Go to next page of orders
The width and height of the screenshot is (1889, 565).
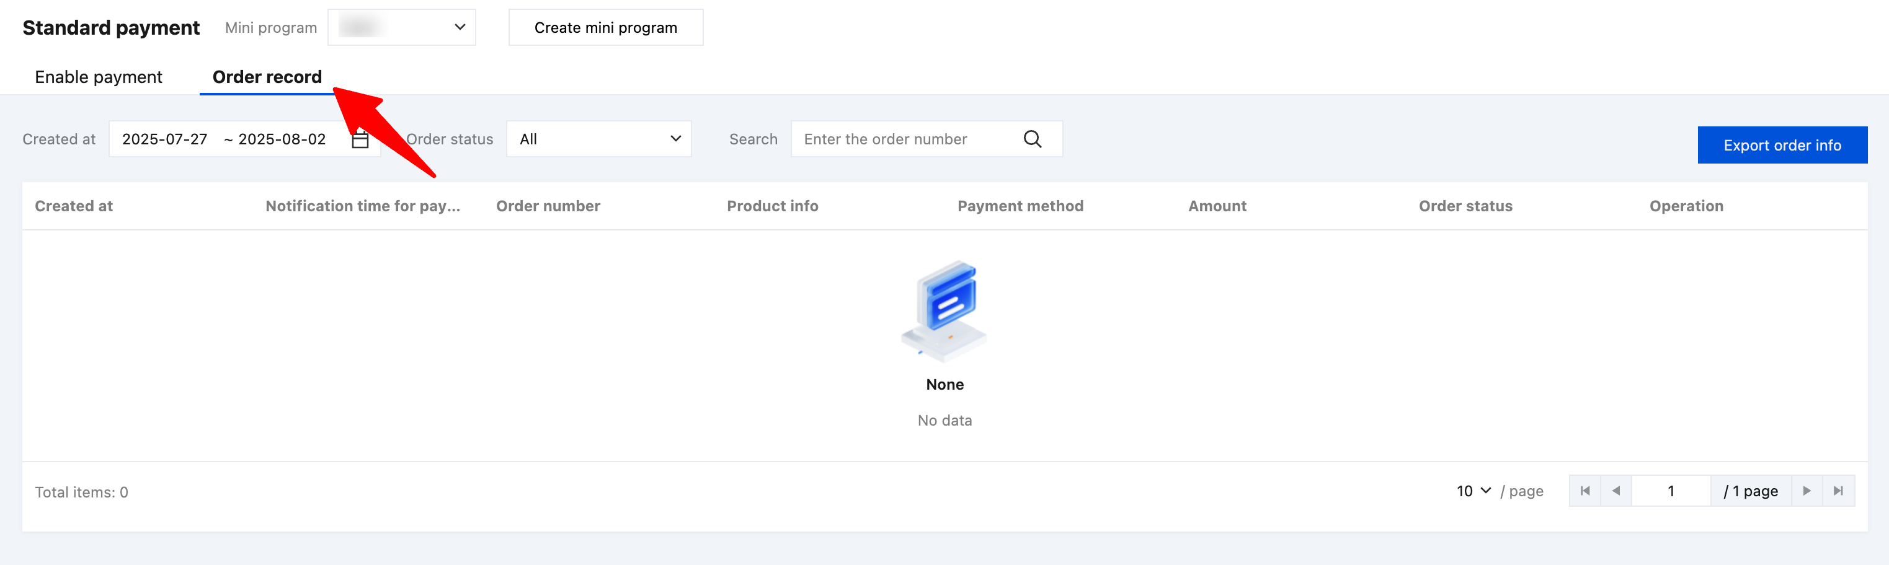click(x=1806, y=491)
